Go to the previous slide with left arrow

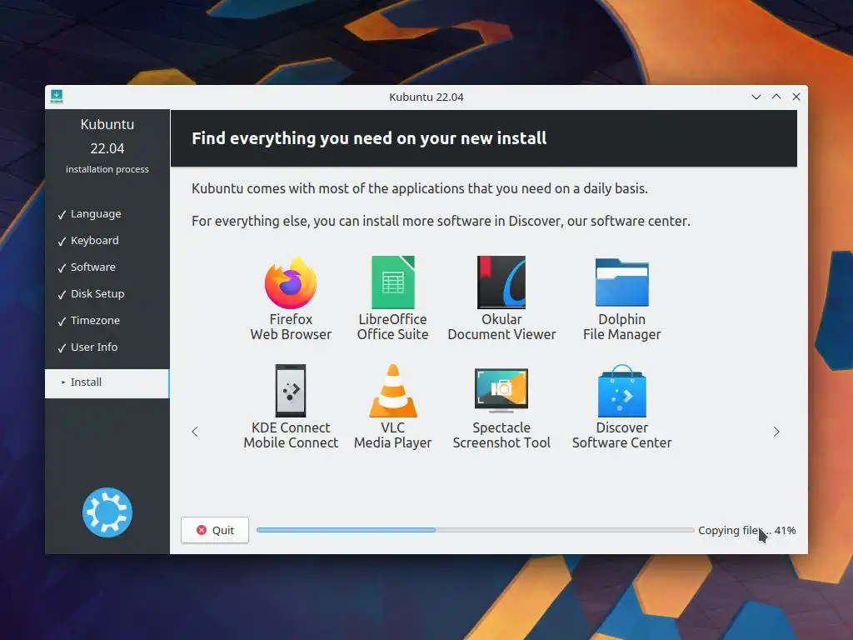click(195, 432)
